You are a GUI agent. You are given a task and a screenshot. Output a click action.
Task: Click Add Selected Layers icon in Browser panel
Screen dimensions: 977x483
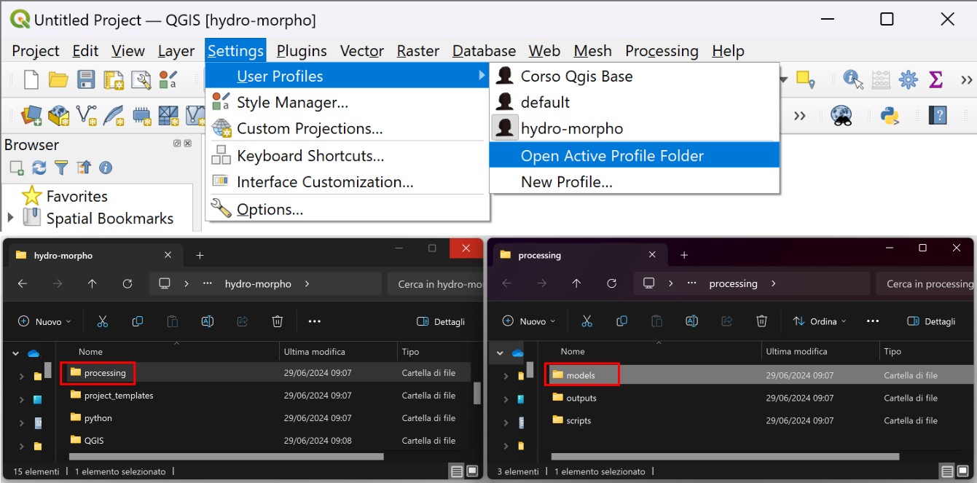(17, 168)
